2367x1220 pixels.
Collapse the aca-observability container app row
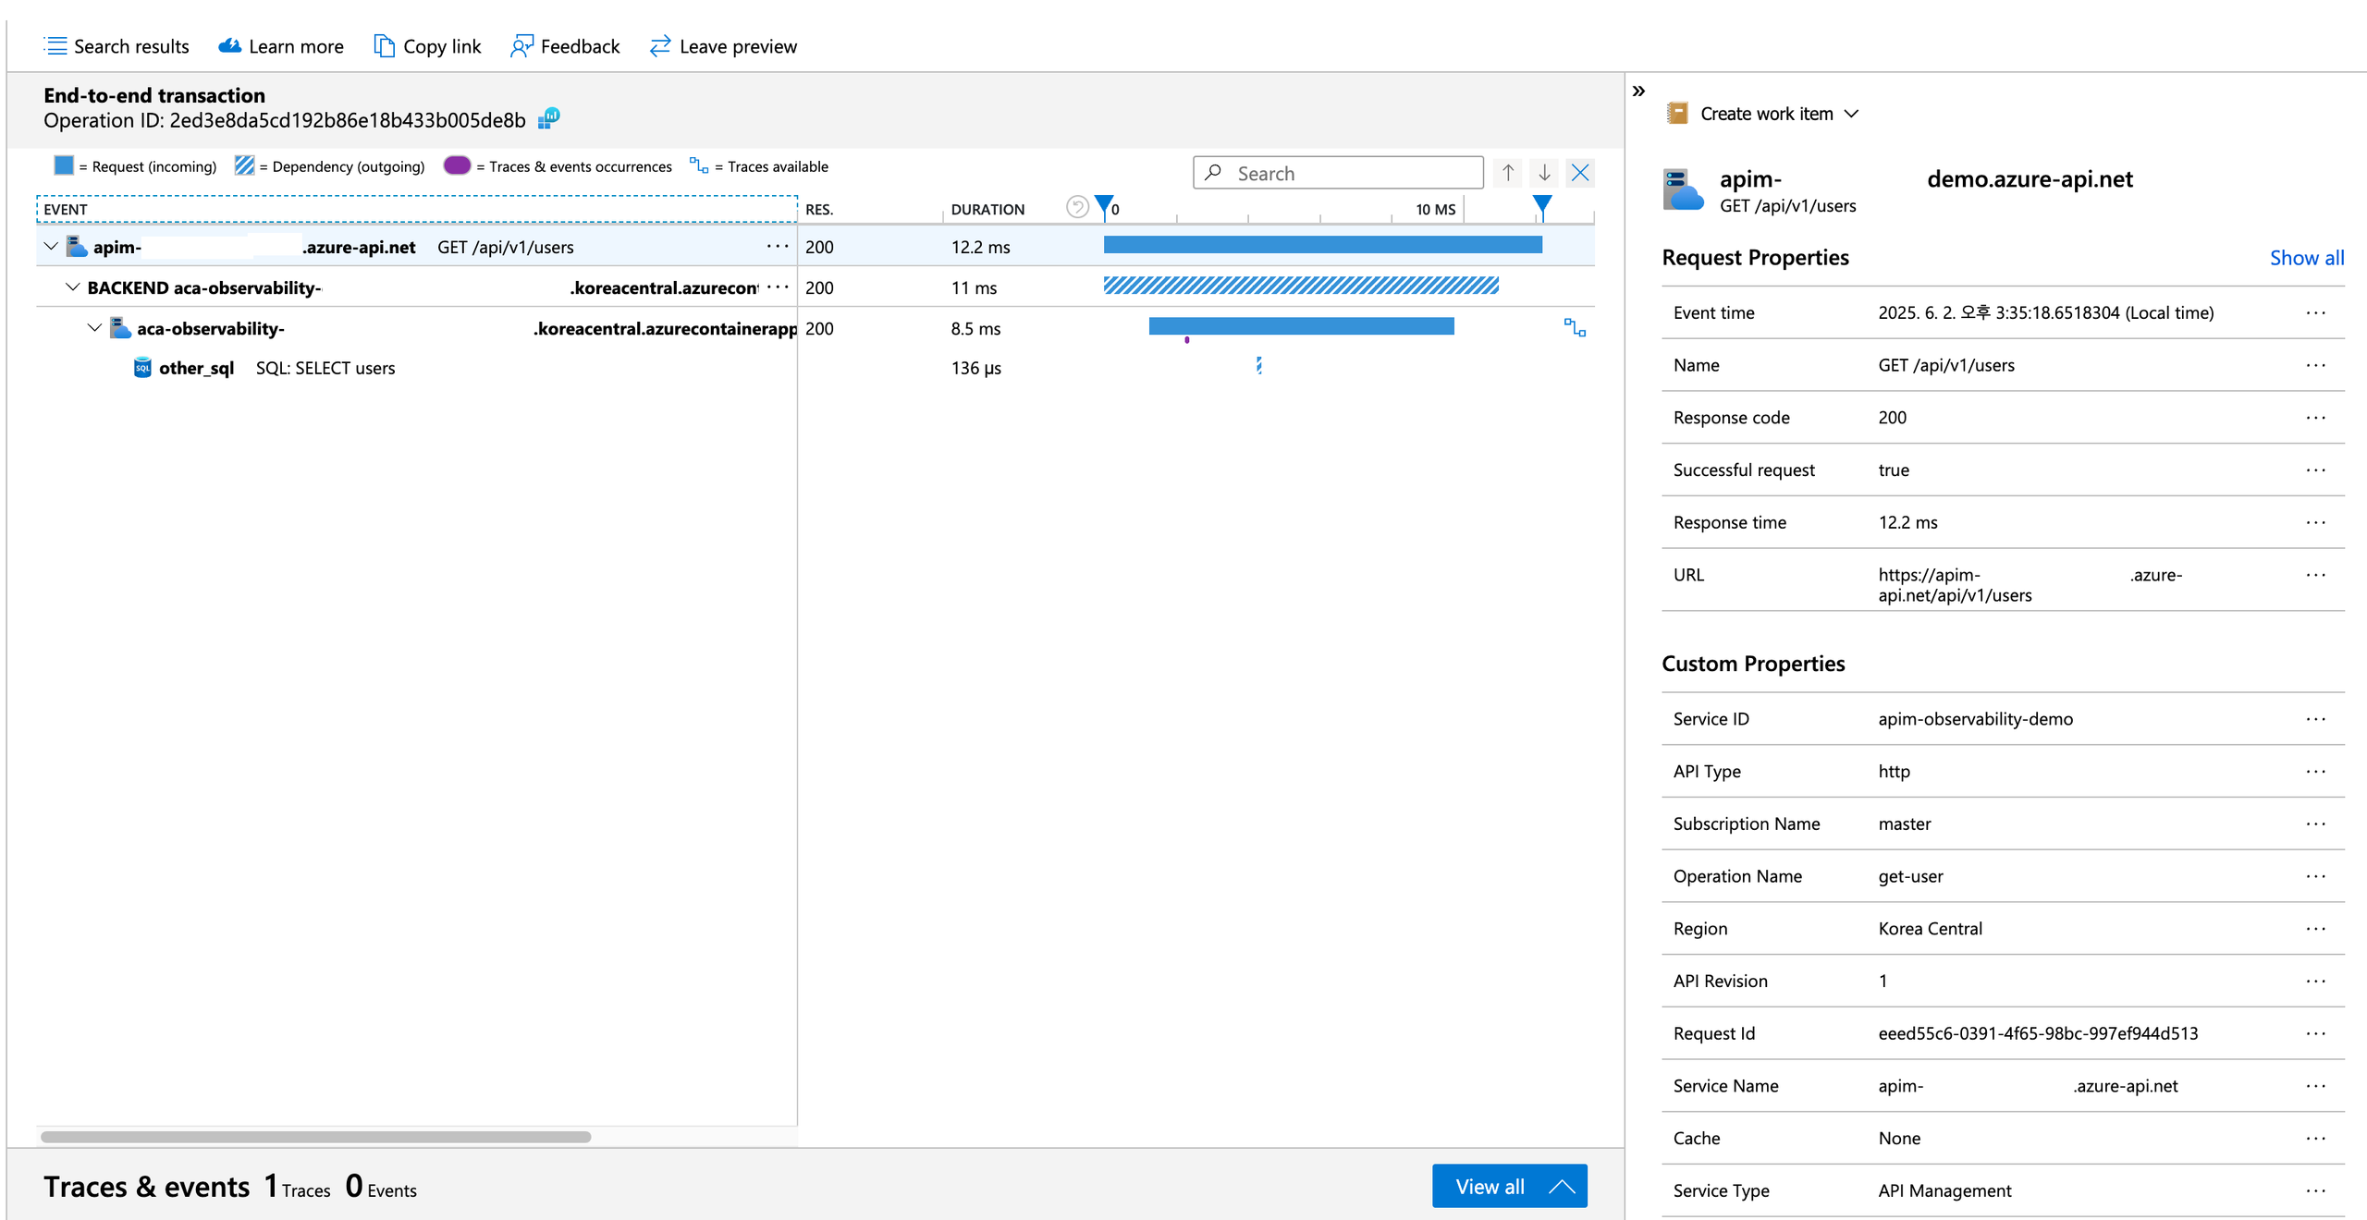pyautogui.click(x=94, y=328)
